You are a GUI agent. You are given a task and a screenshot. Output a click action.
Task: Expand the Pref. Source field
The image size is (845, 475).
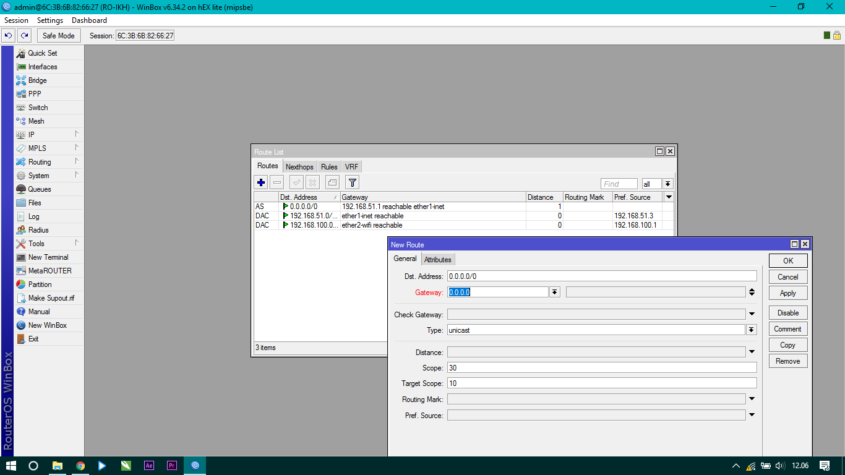click(x=752, y=416)
